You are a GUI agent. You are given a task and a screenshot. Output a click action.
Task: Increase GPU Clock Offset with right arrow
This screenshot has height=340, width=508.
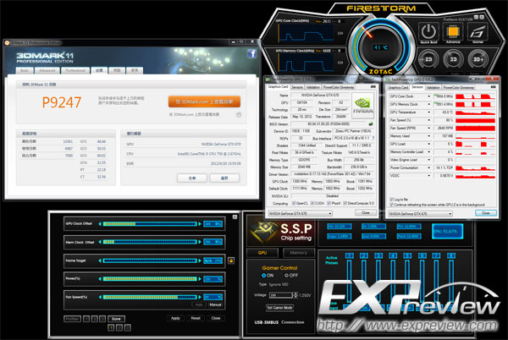[x=200, y=224]
